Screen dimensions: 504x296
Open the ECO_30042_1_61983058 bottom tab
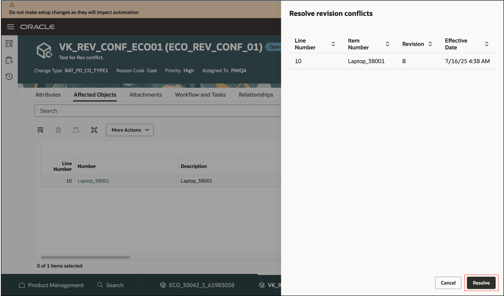[197, 285]
